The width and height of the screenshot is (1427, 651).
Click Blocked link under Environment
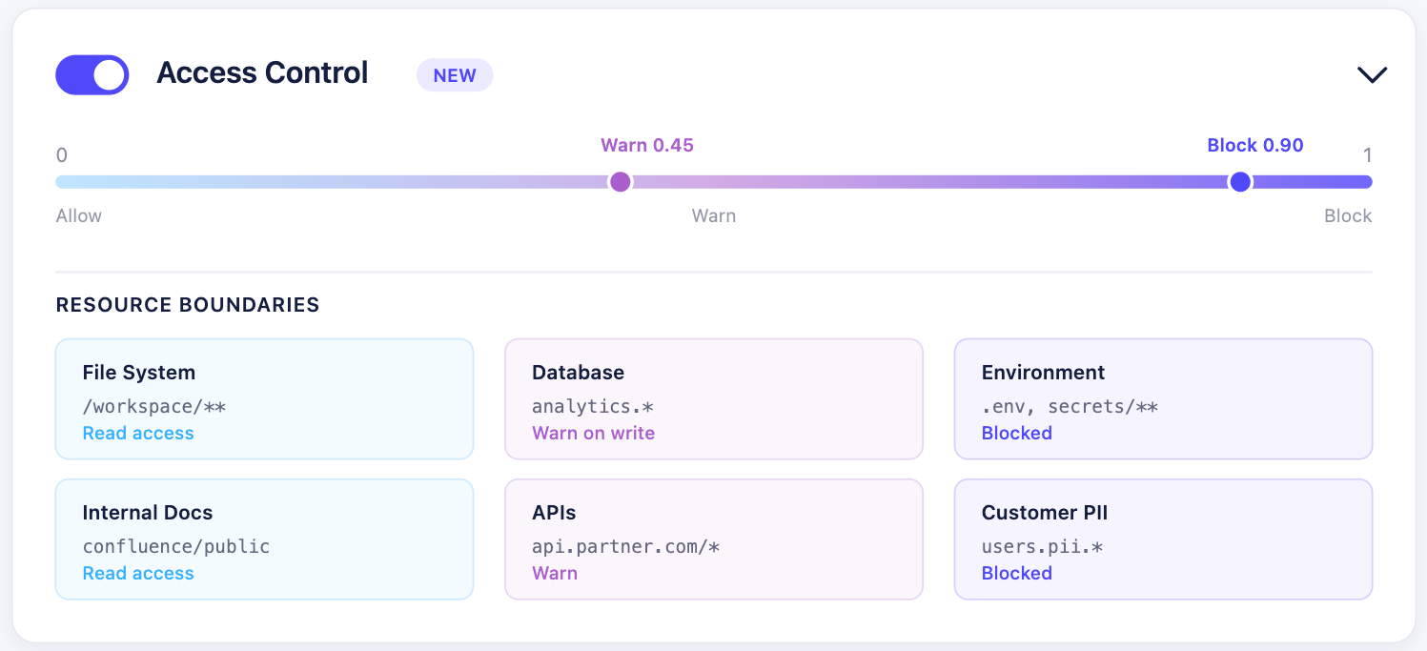tap(1017, 433)
